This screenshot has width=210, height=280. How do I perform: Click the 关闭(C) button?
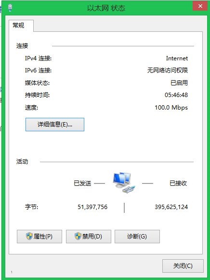pyautogui.click(x=183, y=266)
